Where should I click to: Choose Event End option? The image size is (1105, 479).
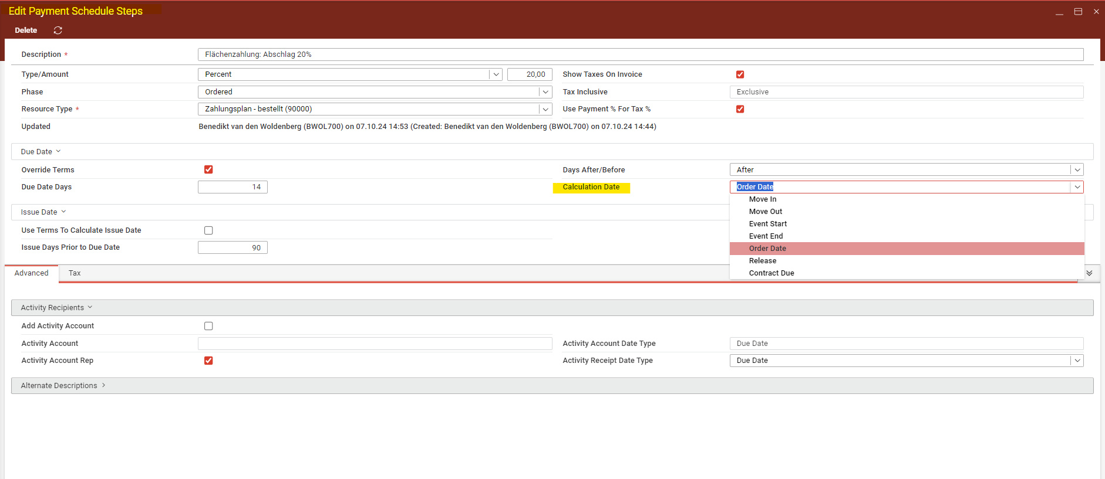(x=907, y=236)
